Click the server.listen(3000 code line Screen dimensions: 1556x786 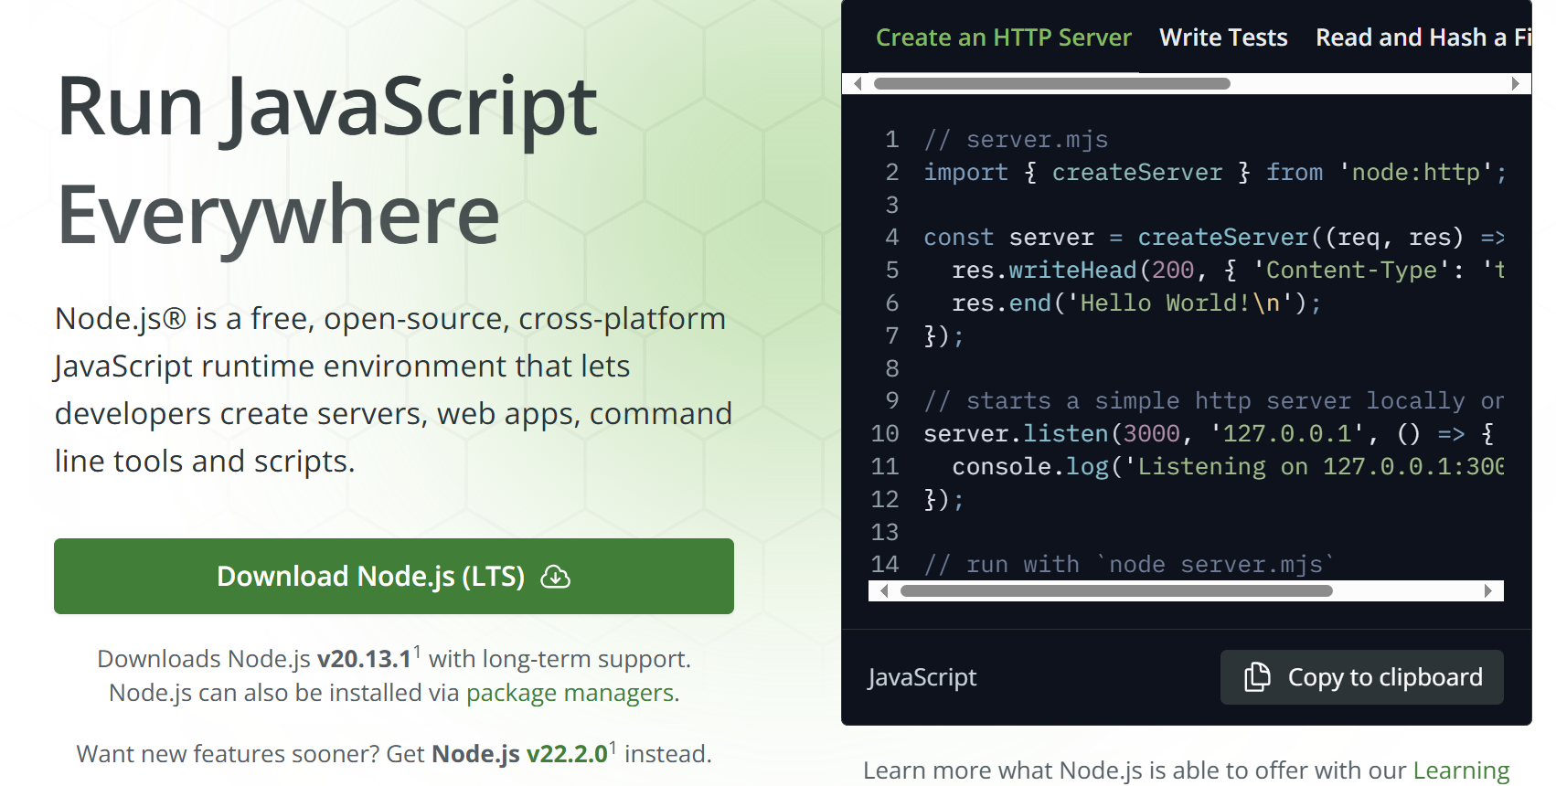tap(1209, 434)
